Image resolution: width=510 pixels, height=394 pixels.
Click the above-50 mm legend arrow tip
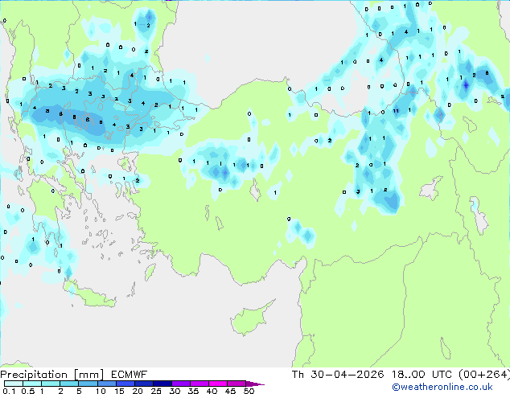tap(255, 384)
